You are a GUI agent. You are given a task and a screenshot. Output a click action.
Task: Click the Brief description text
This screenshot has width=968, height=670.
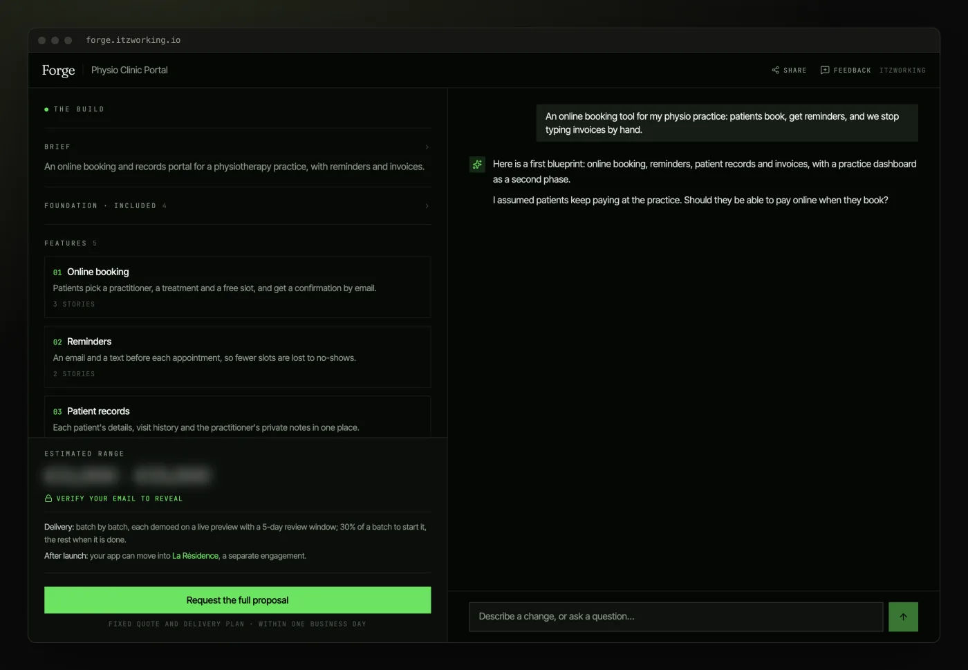point(234,167)
